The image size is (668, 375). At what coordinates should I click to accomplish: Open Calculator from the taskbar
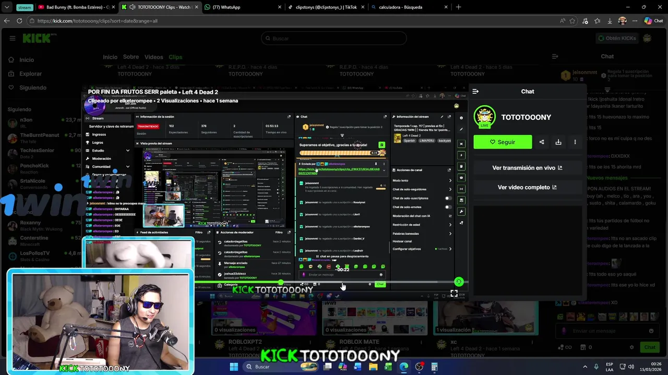point(434,367)
